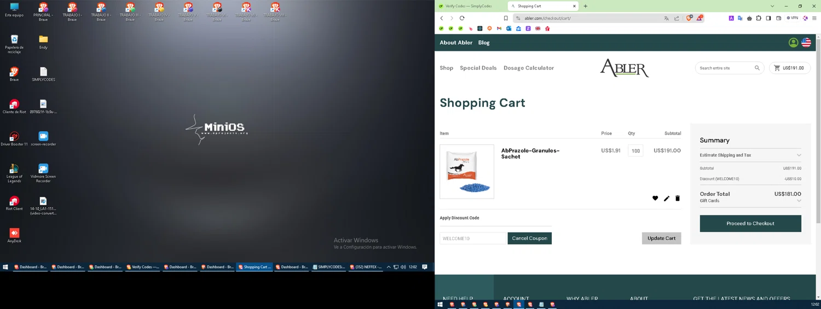Launch League of Legends shortcut
This screenshot has height=309, width=821.
tap(14, 173)
